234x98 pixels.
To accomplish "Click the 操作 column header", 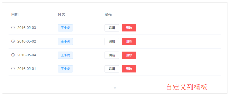I will [108, 15].
